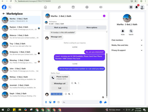Click the highlighted 1.760.403.9015 text
Viewport: 148px width, 112px height.
coord(57,94)
